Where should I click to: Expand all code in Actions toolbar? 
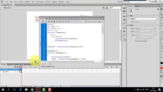point(69,21)
